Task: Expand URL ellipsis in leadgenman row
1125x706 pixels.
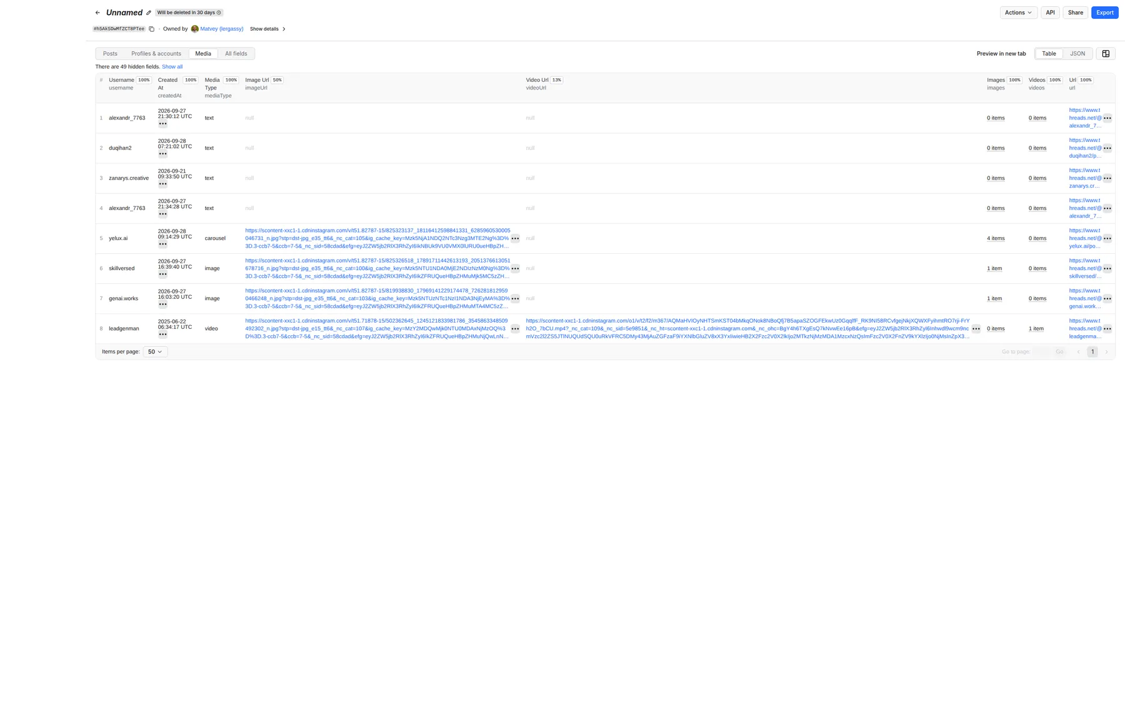Action: click(1107, 328)
